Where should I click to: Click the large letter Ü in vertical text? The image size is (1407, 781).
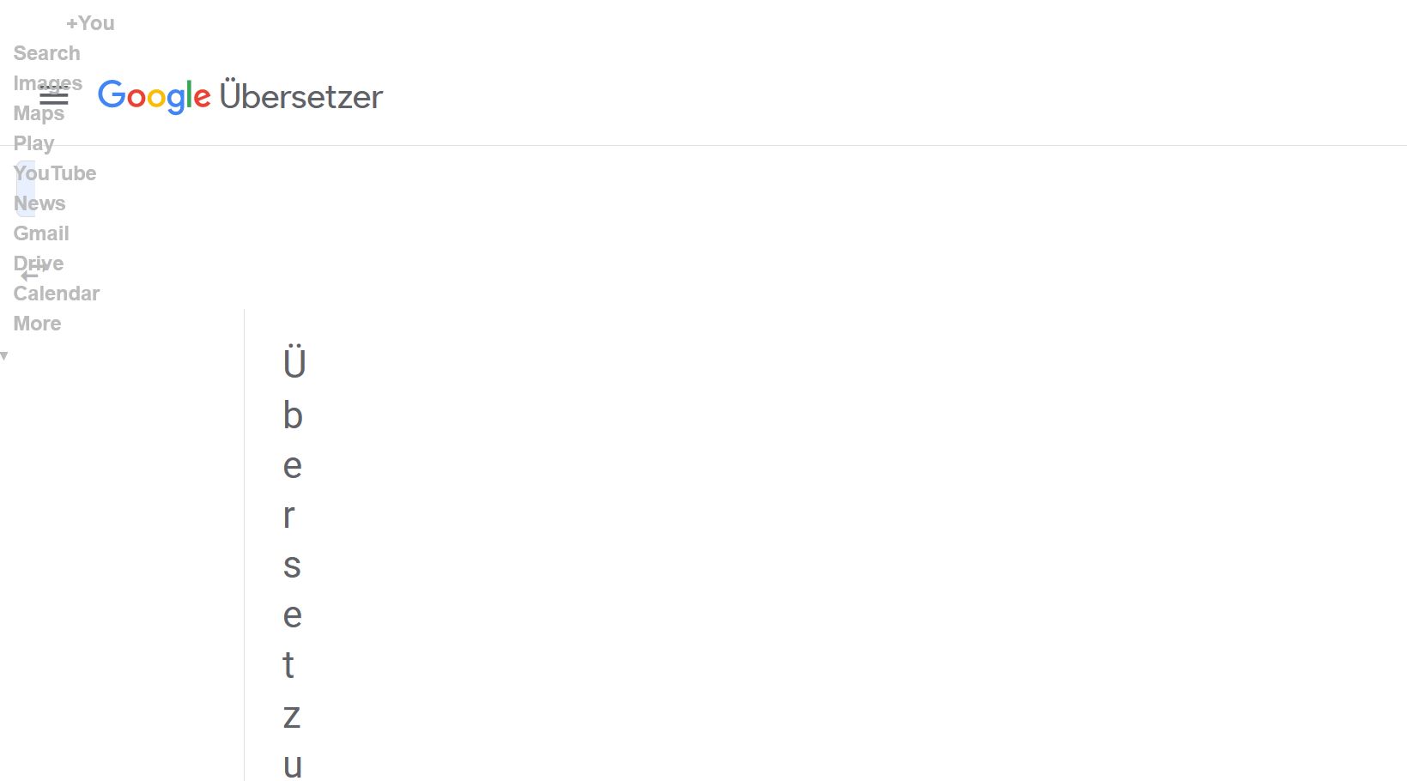tap(294, 363)
